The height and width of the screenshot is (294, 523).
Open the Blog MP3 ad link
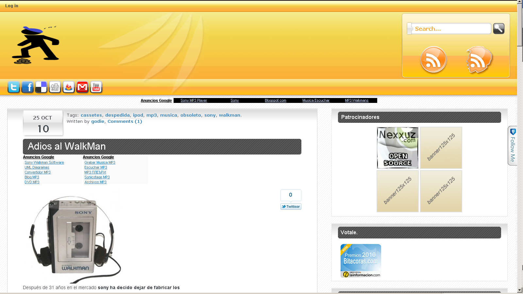[x=32, y=177]
